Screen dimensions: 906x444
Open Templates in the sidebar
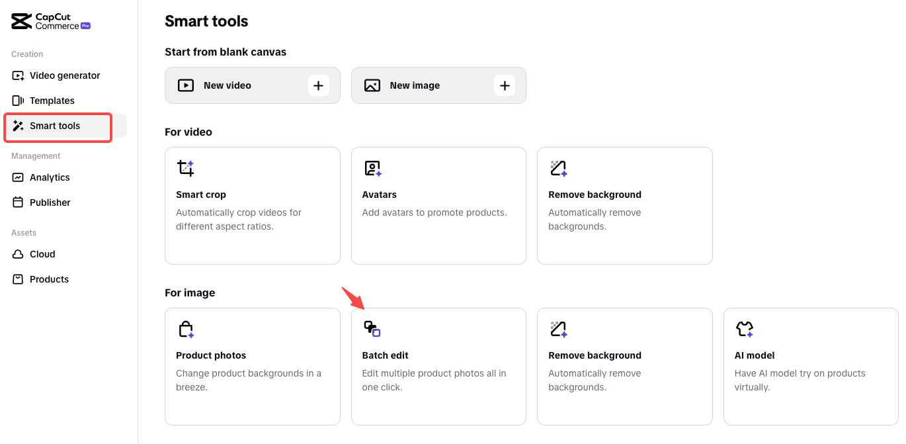65,101
